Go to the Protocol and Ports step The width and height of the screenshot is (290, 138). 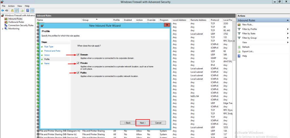coord(52,51)
